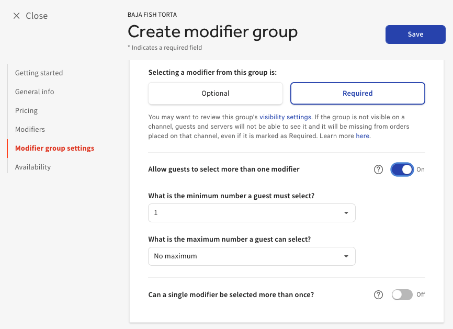This screenshot has width=453, height=329.
Task: Open the minimum number dropdown
Action: [x=252, y=213]
